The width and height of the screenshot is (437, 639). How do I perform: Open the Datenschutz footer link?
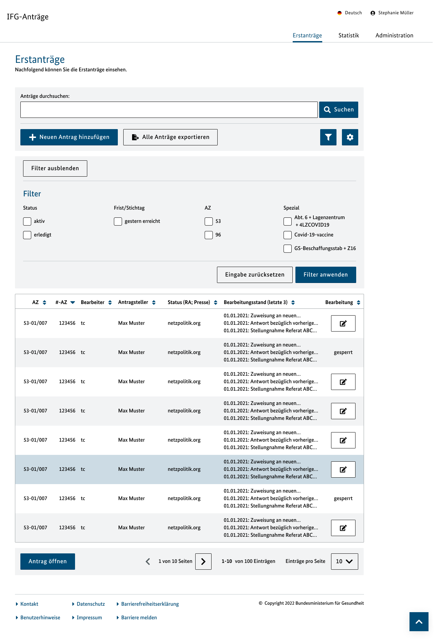pyautogui.click(x=91, y=604)
